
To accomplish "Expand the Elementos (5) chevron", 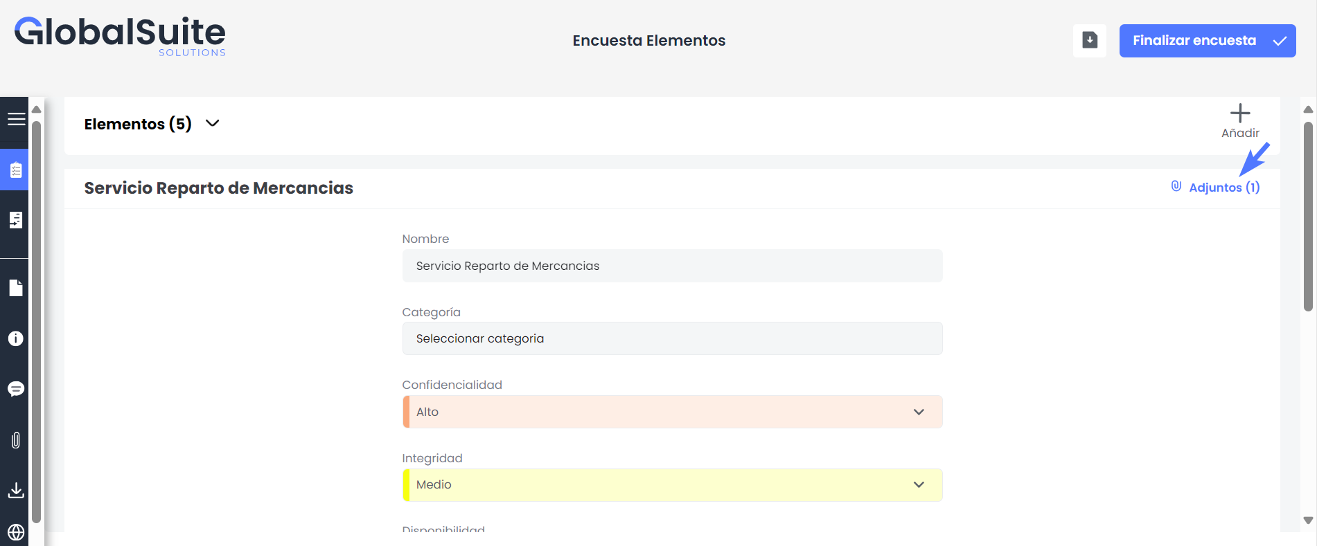I will 213,123.
